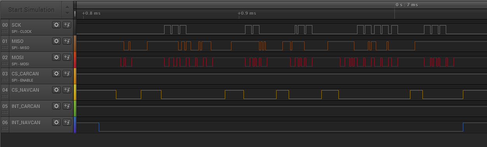The image size is (487, 147).
Task: Grab the drag handle of channel 06
Action: click(x=5, y=129)
